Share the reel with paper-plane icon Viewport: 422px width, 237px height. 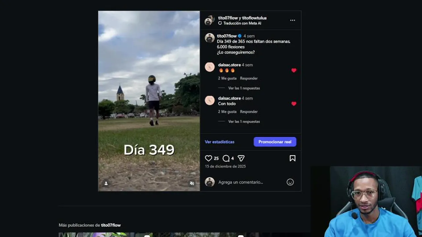tap(241, 158)
